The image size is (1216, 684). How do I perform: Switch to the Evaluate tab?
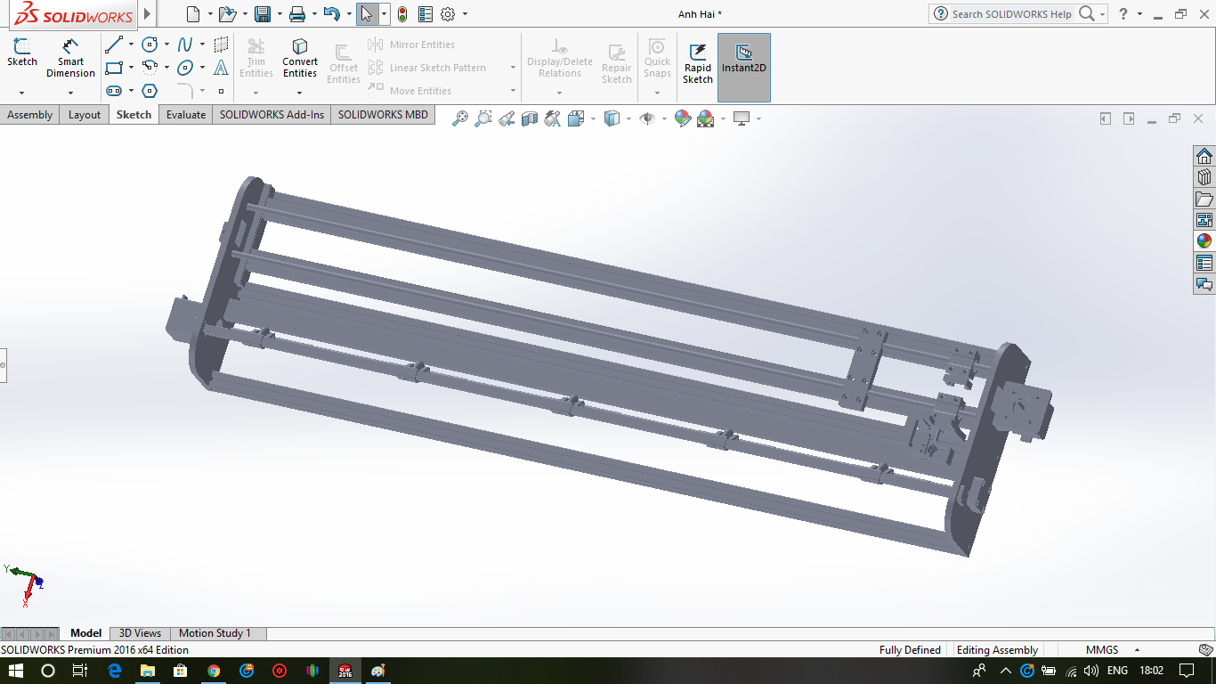point(186,115)
